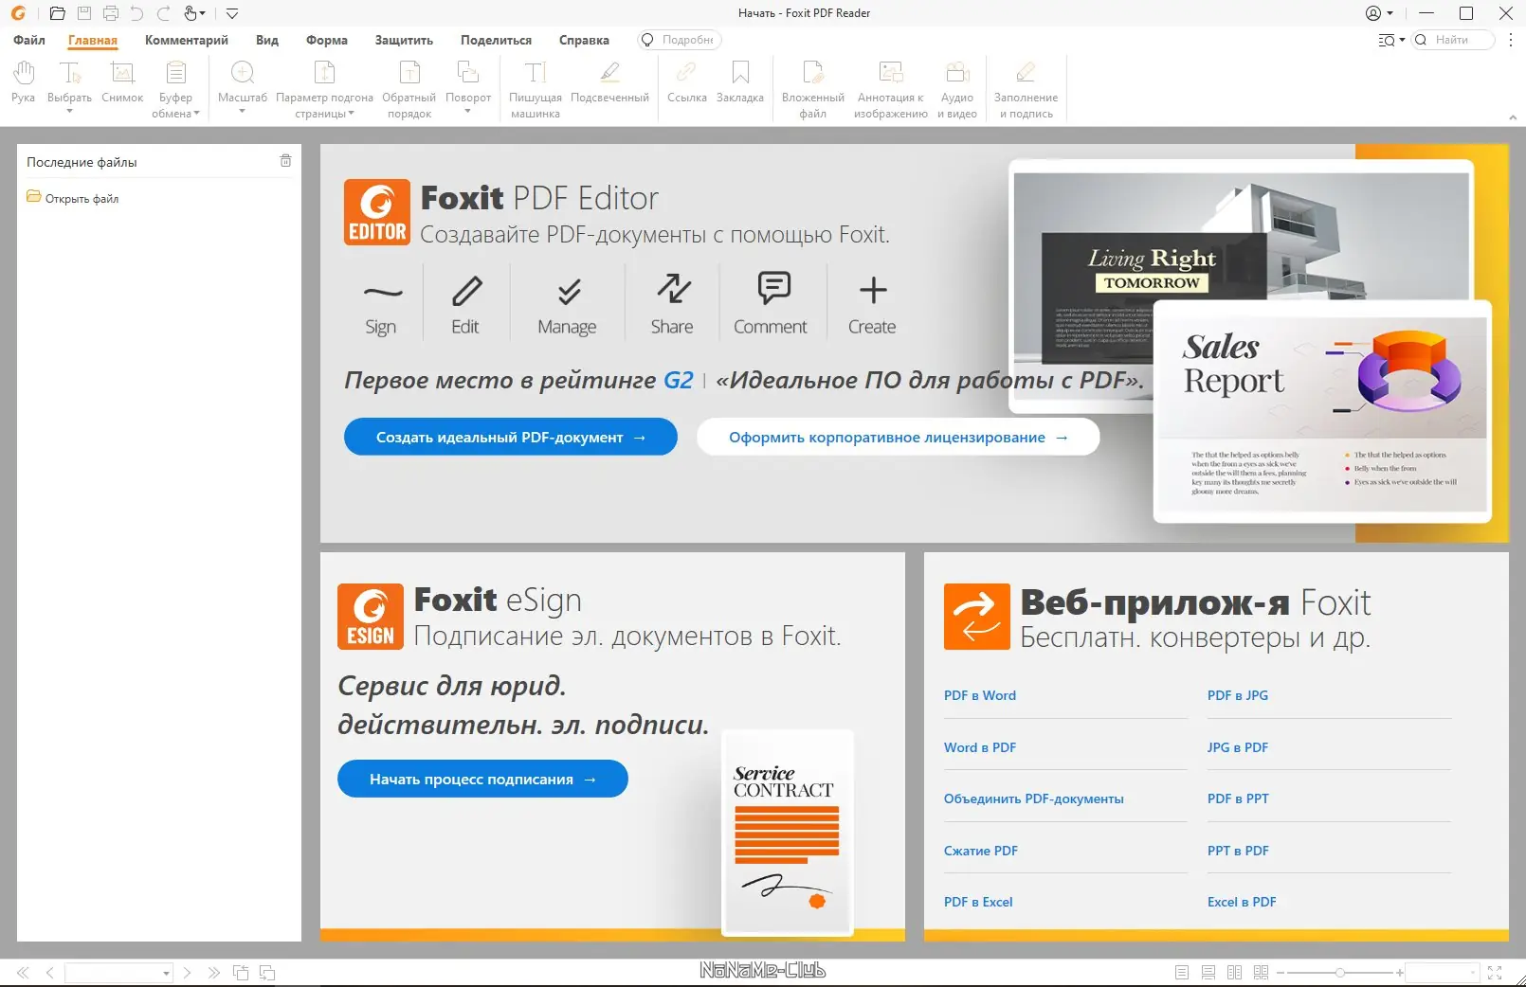Open the Сжатие PDF link

pos(981,851)
